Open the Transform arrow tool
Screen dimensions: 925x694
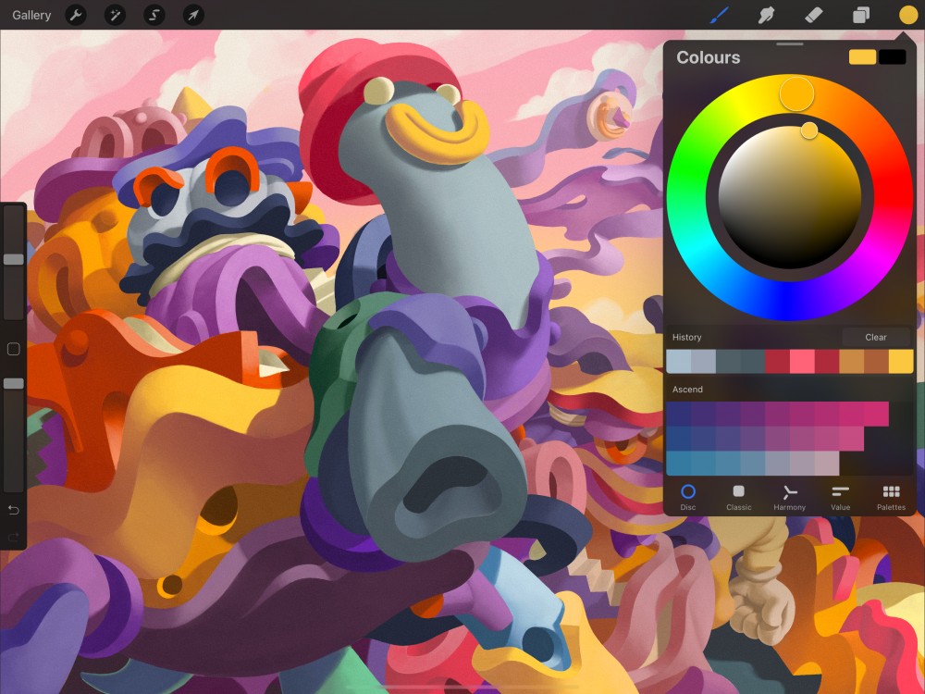(193, 15)
